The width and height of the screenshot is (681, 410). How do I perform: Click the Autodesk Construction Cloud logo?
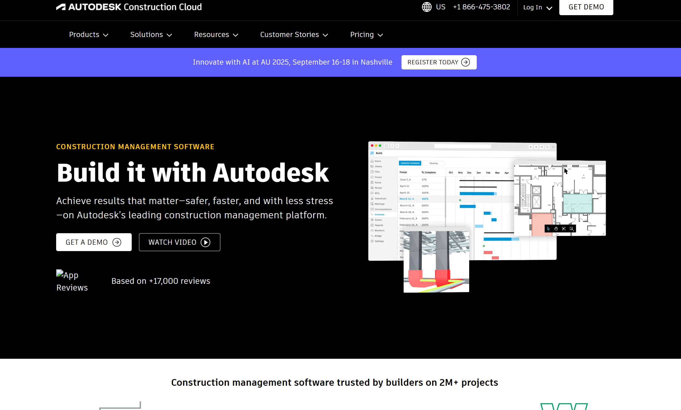tap(129, 7)
